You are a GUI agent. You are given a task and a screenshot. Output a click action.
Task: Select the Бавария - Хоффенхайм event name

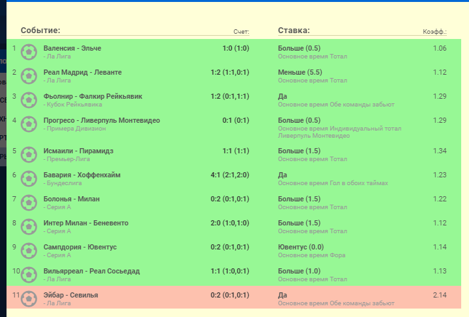(x=82, y=175)
